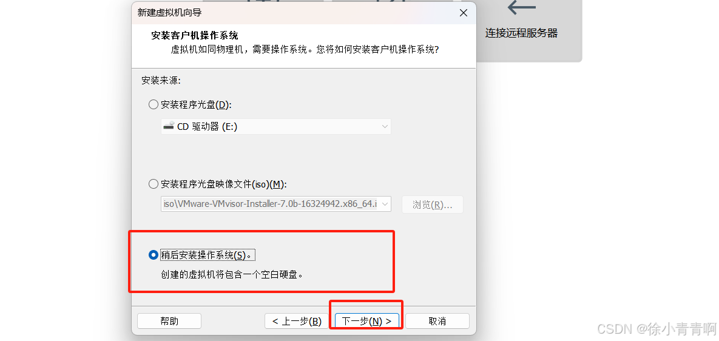Click the 安装来源 section label
The width and height of the screenshot is (719, 341).
(161, 81)
